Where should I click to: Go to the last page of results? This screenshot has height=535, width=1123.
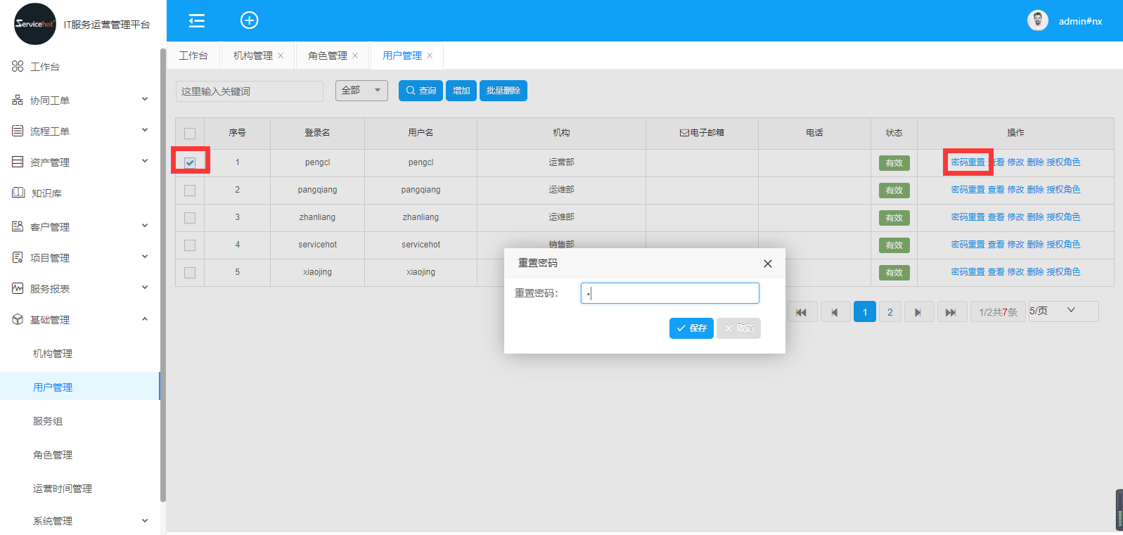click(951, 312)
